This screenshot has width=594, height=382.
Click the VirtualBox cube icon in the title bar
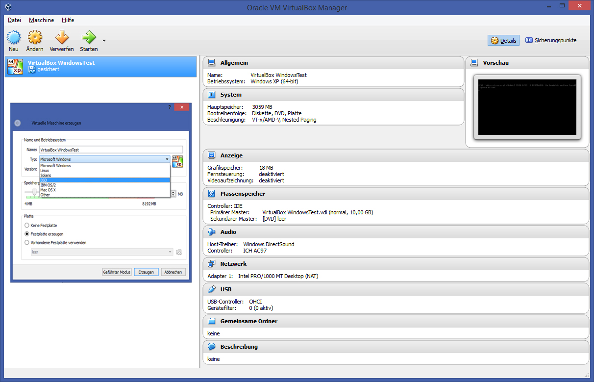7,7
